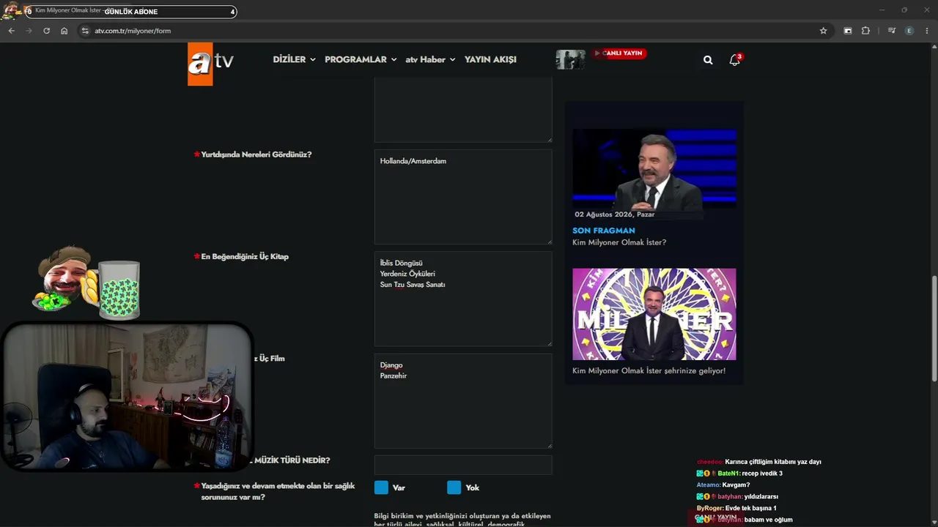Click the page vertical scrollbar thumb
Viewport: 938px width, 527px height.
pos(934,329)
